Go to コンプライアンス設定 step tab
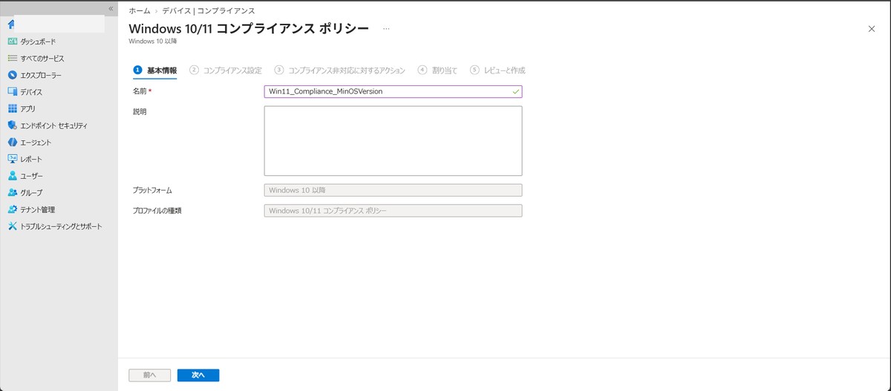The width and height of the screenshot is (891, 391). [226, 70]
